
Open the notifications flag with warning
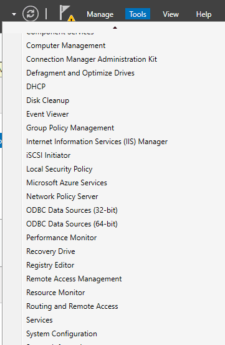(x=67, y=14)
